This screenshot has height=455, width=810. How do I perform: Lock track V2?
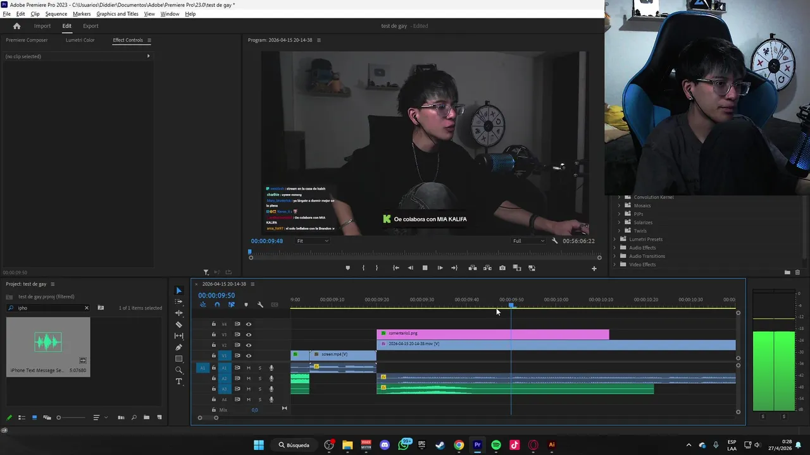coord(214,345)
